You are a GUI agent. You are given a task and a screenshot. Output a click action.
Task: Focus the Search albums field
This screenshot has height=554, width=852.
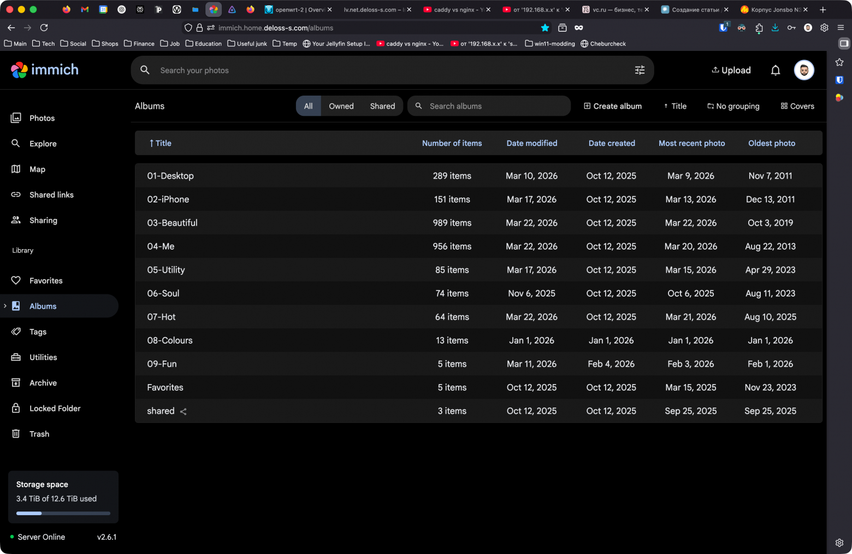tap(489, 106)
